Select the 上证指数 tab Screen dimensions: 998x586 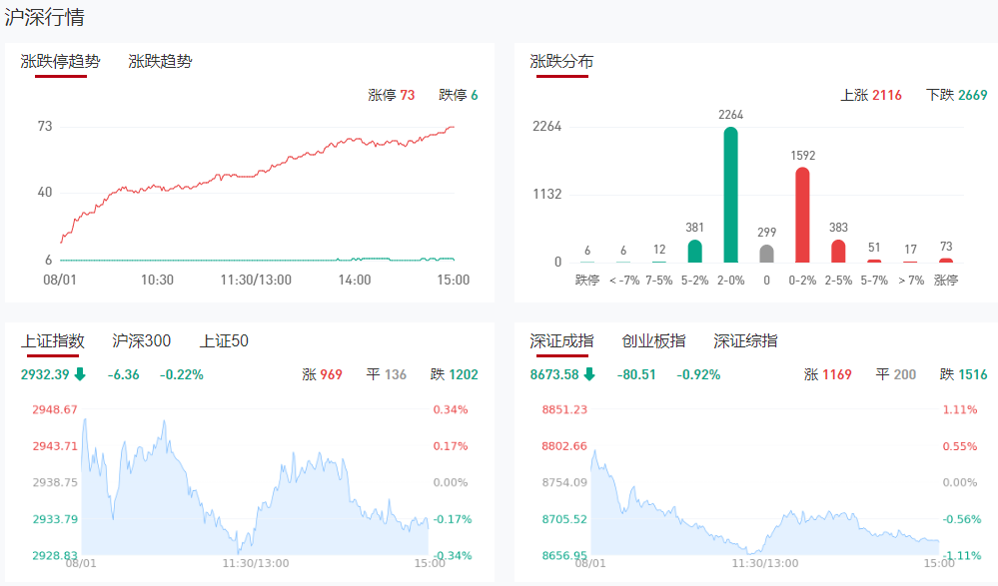(53, 341)
